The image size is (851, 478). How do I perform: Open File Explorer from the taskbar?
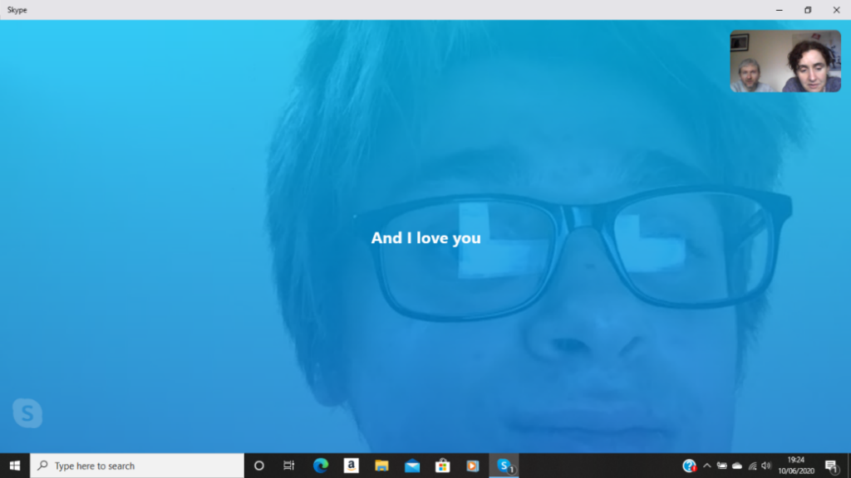(381, 466)
